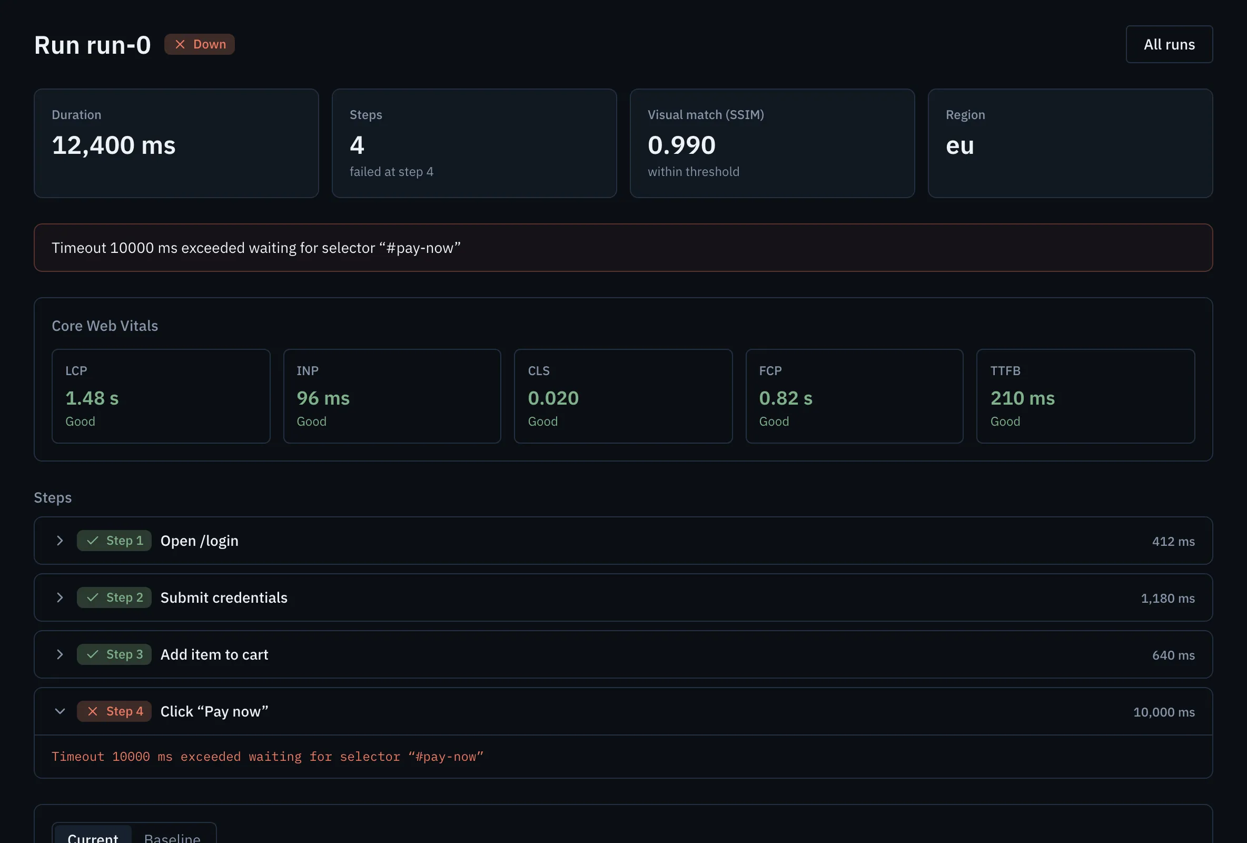The height and width of the screenshot is (843, 1247).
Task: Click the Step 4 red X icon
Action: click(x=92, y=711)
